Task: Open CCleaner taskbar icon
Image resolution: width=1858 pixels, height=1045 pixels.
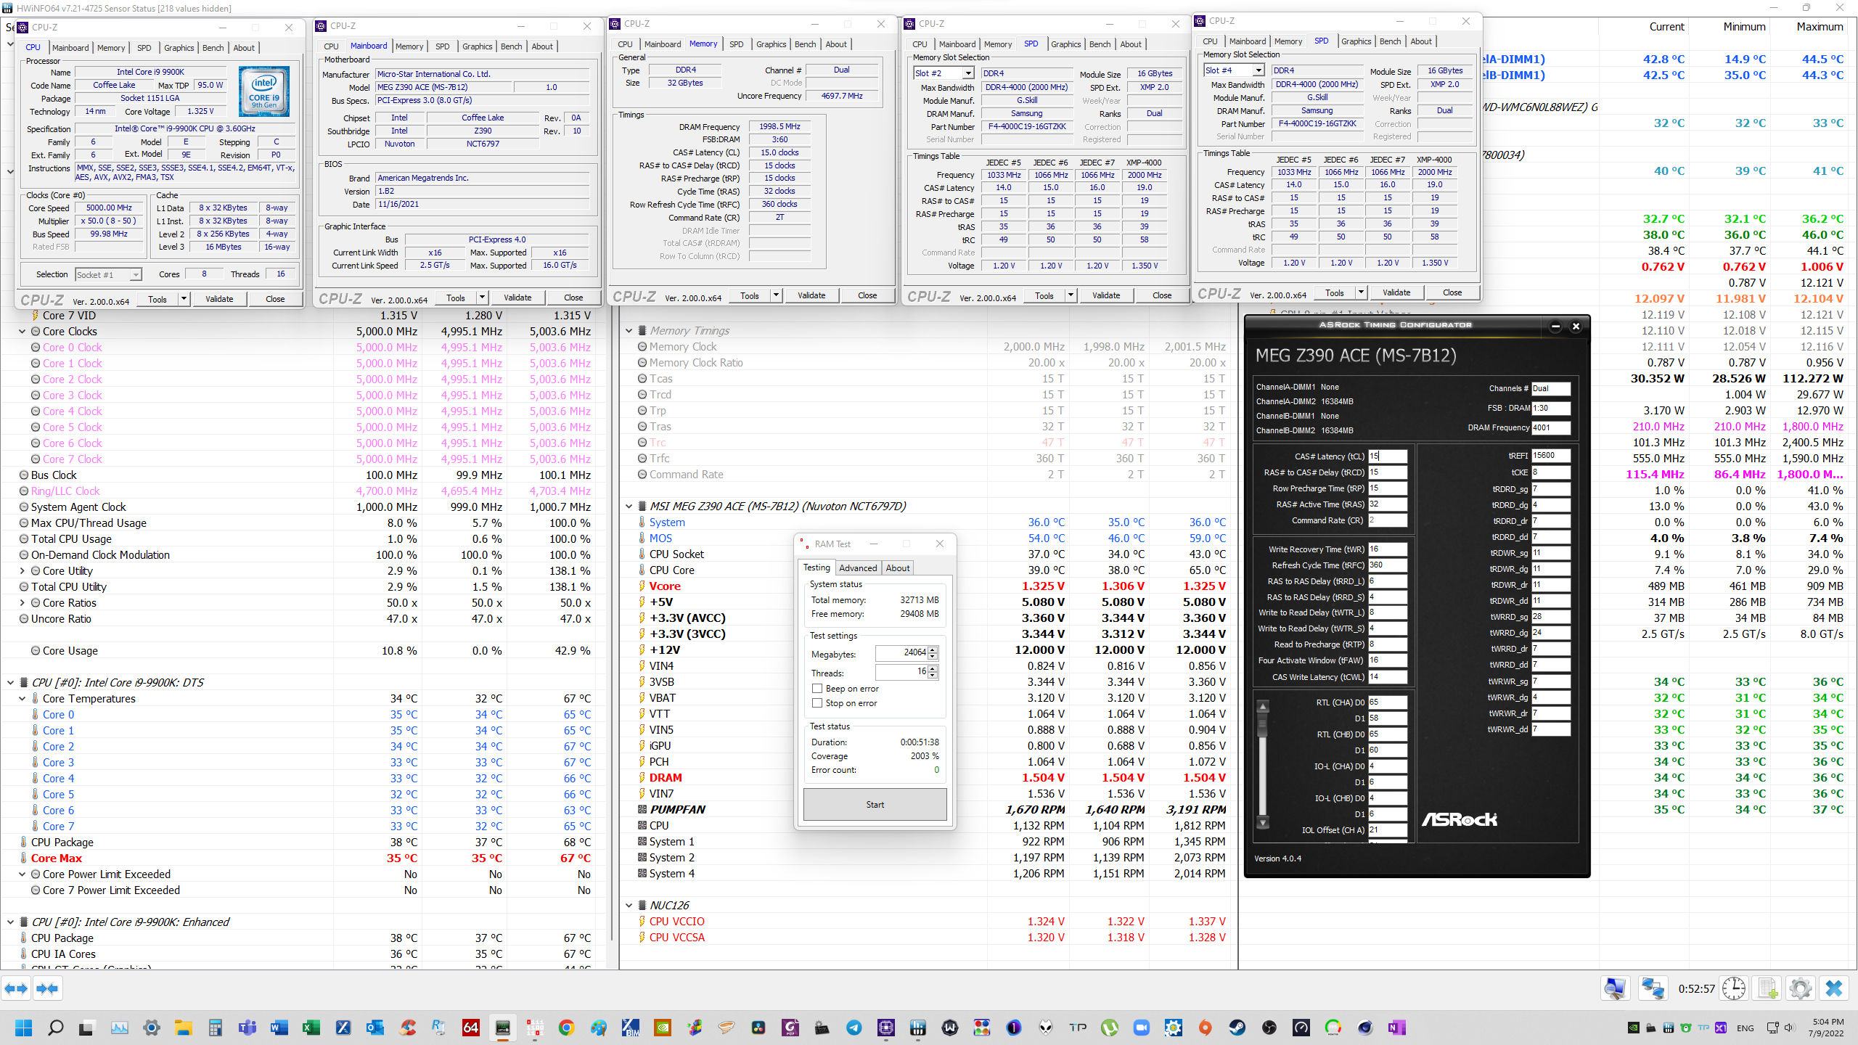Action: [x=406, y=1028]
